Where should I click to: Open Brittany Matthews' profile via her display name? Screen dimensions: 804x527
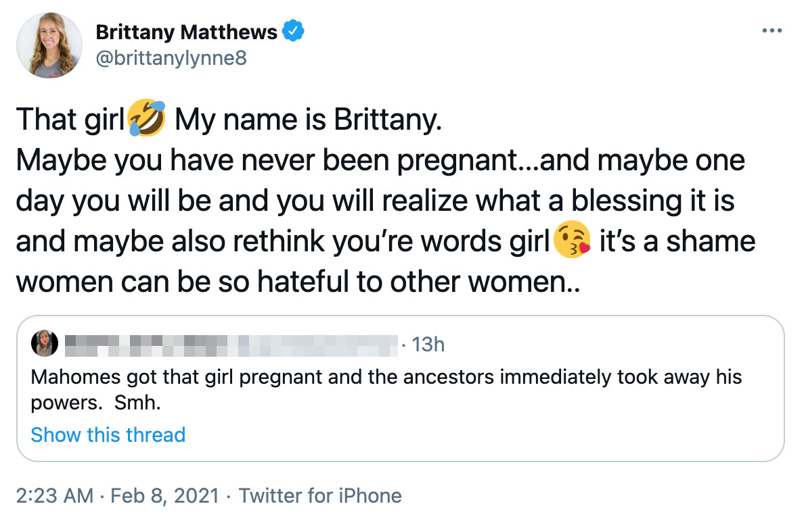click(x=187, y=30)
